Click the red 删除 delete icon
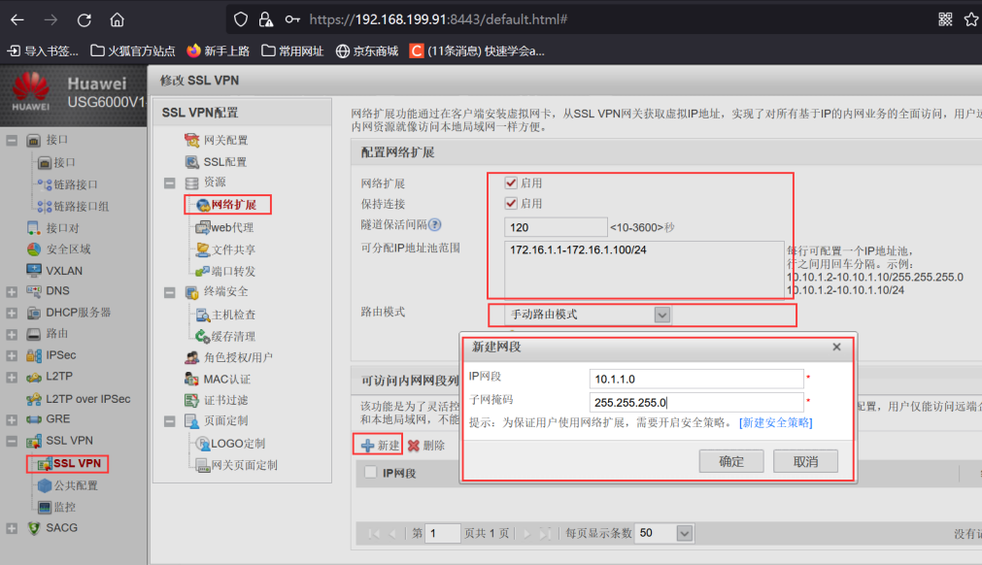 coord(414,446)
